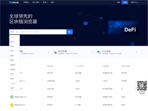The height and width of the screenshot is (111, 148).
Task: Click the knowledge map card icon
Action: click(55, 52)
